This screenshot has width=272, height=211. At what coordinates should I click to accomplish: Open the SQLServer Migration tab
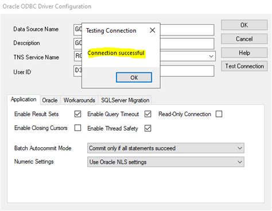click(x=125, y=100)
